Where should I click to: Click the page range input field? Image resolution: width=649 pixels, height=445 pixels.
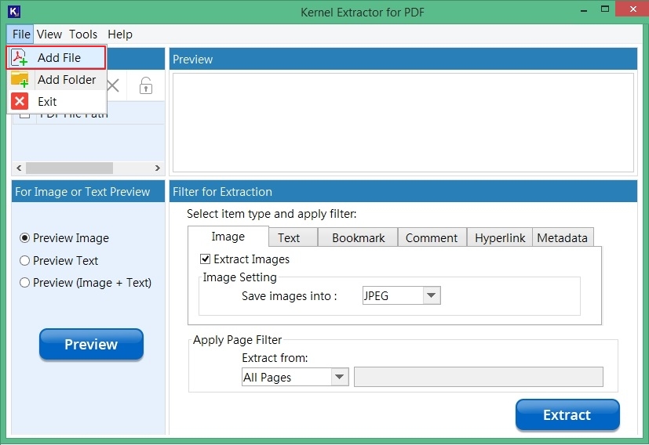click(x=479, y=377)
